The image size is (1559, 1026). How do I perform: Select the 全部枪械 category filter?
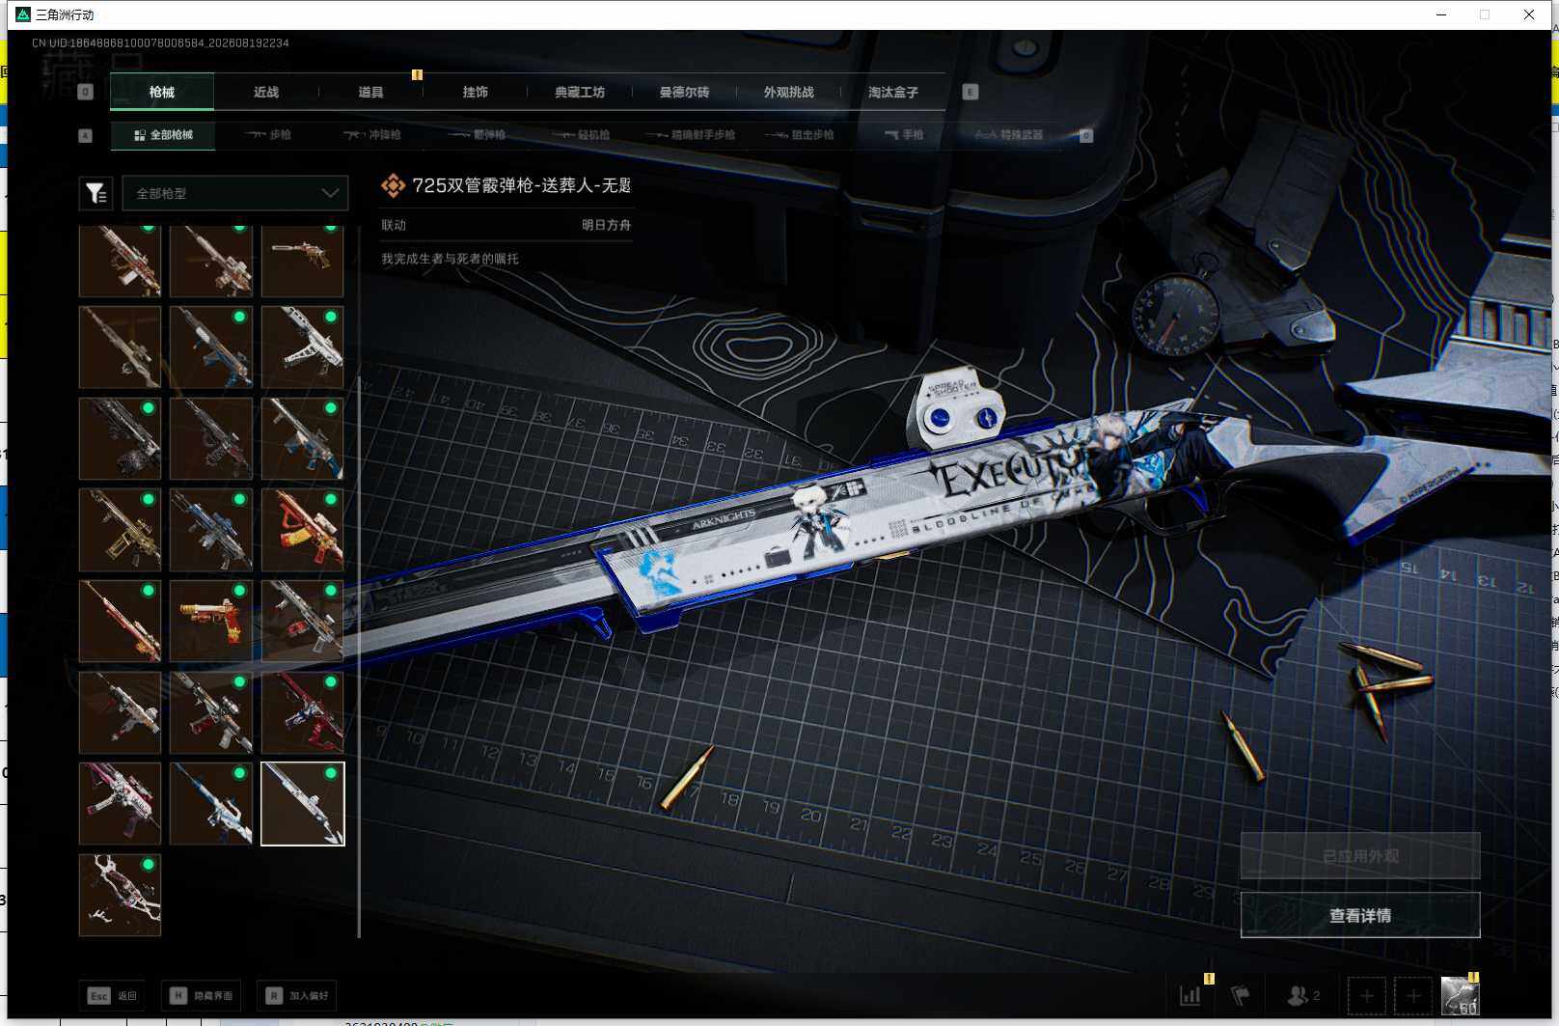[x=163, y=135]
